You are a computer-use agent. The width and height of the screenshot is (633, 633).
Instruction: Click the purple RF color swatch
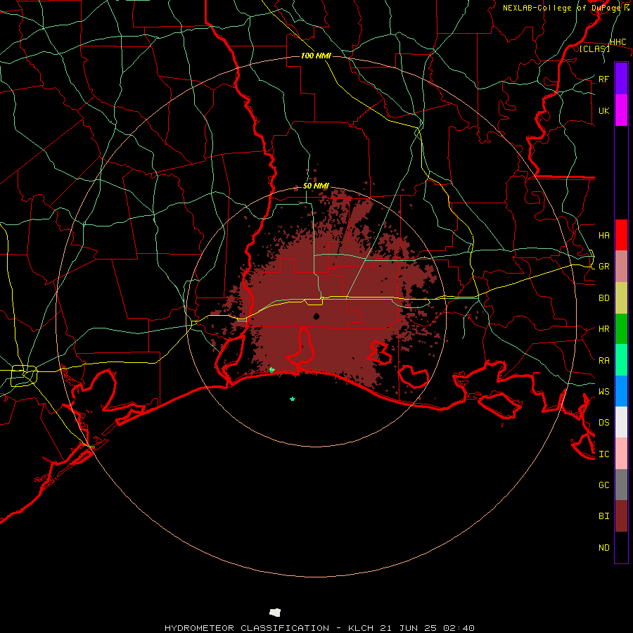click(x=621, y=79)
